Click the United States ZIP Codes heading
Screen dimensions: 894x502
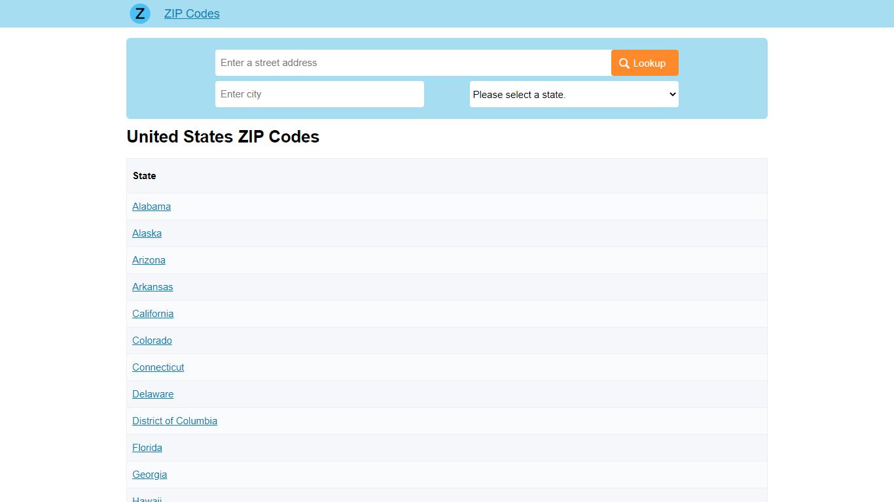click(x=223, y=137)
